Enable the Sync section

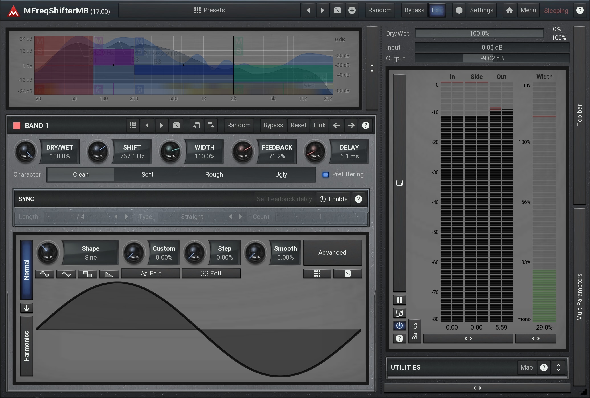pos(333,199)
